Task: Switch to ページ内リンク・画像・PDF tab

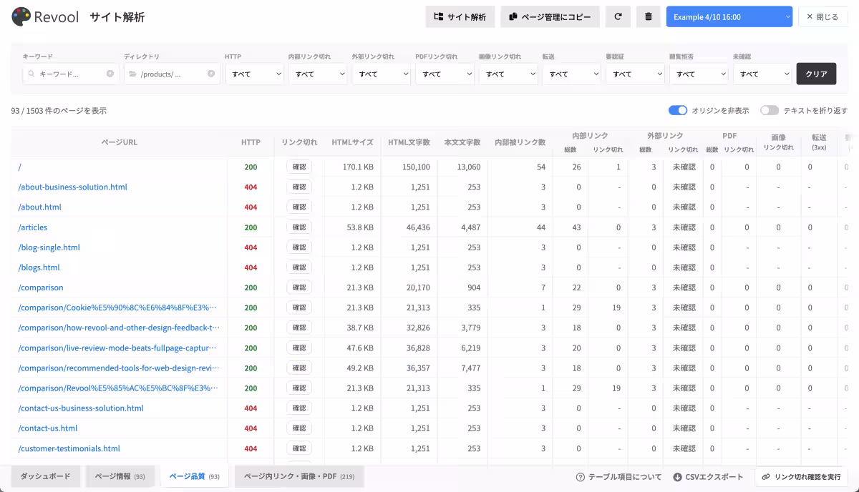Action: pyautogui.click(x=299, y=476)
